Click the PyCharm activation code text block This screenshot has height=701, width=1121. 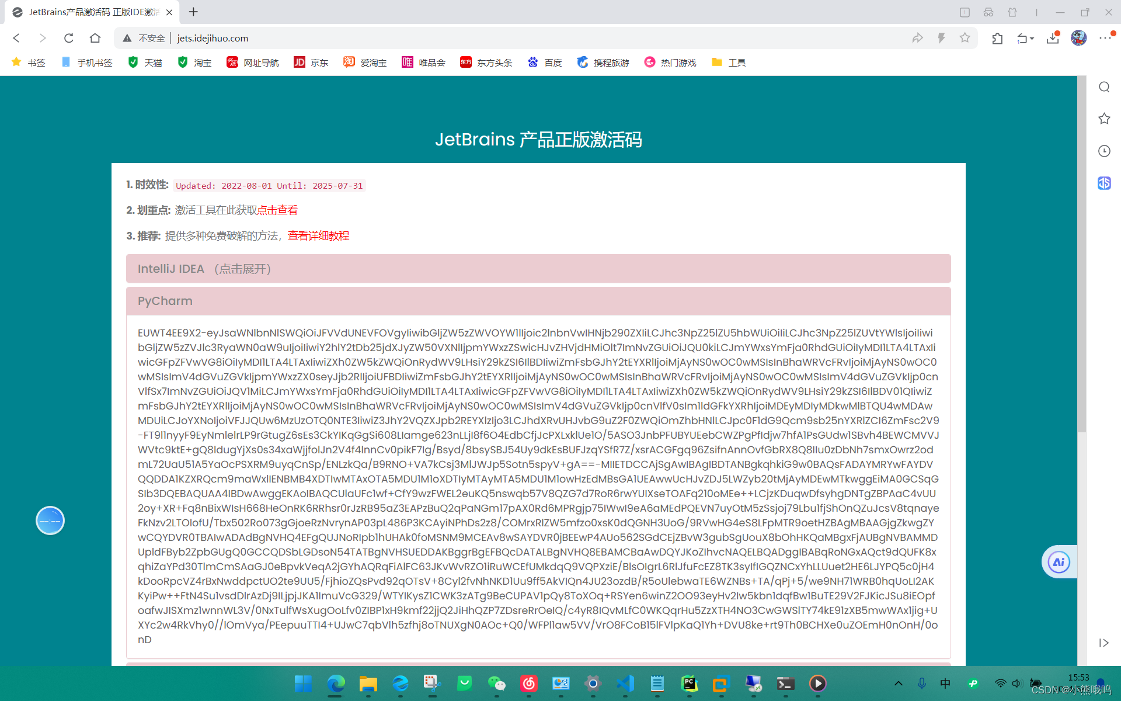[x=538, y=486]
